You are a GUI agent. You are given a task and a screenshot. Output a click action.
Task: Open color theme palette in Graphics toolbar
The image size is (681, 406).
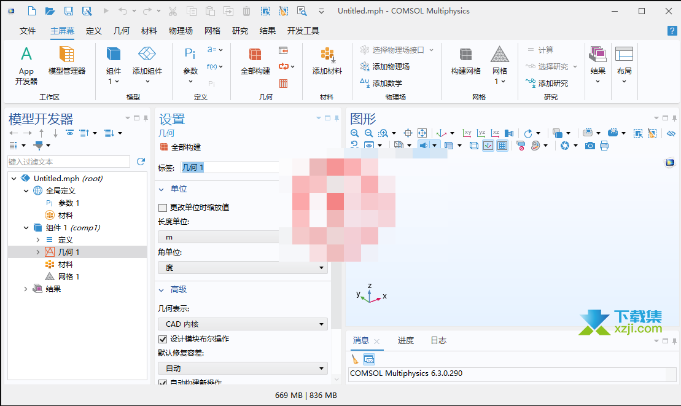[x=535, y=146]
